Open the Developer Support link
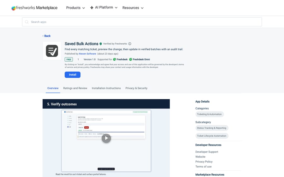 pos(207,152)
